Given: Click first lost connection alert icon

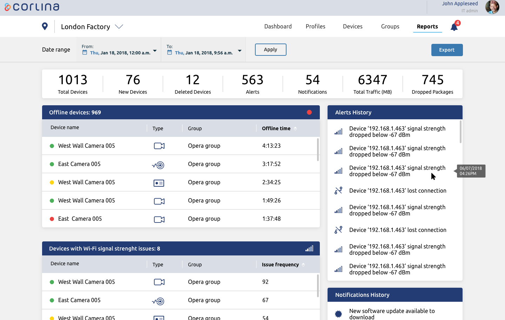Looking at the screenshot, I should tap(338, 191).
